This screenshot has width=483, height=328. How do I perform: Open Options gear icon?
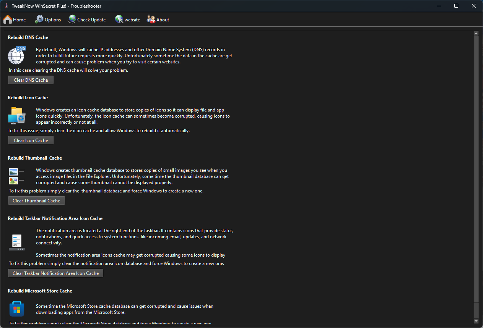[39, 19]
